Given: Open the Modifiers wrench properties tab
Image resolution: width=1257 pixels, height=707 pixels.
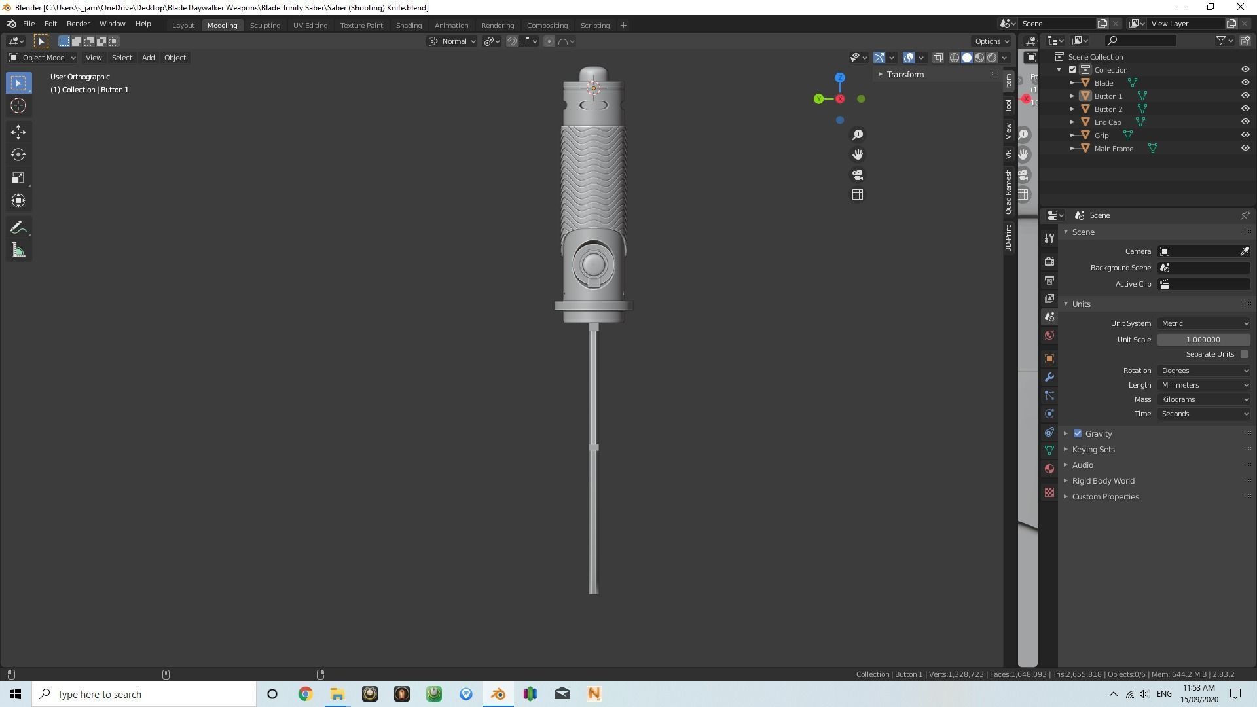Looking at the screenshot, I should click(1049, 377).
